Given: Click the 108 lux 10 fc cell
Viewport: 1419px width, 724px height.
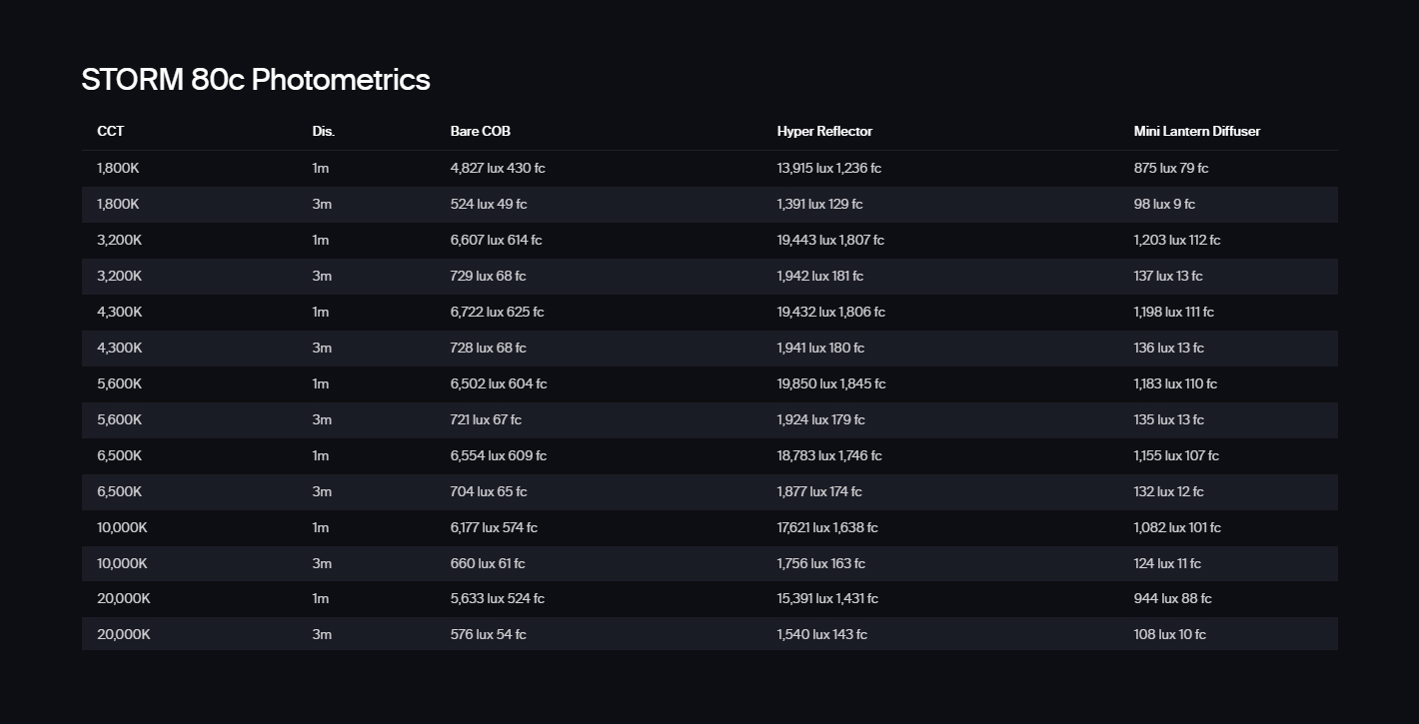Looking at the screenshot, I should [x=1169, y=635].
